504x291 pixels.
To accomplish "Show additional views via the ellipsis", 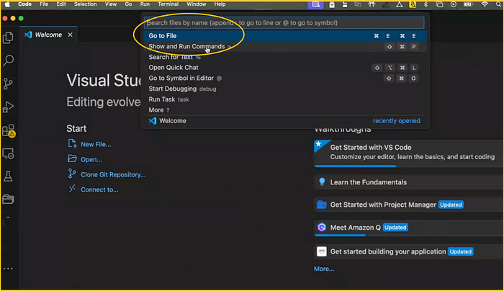I will point(9,268).
